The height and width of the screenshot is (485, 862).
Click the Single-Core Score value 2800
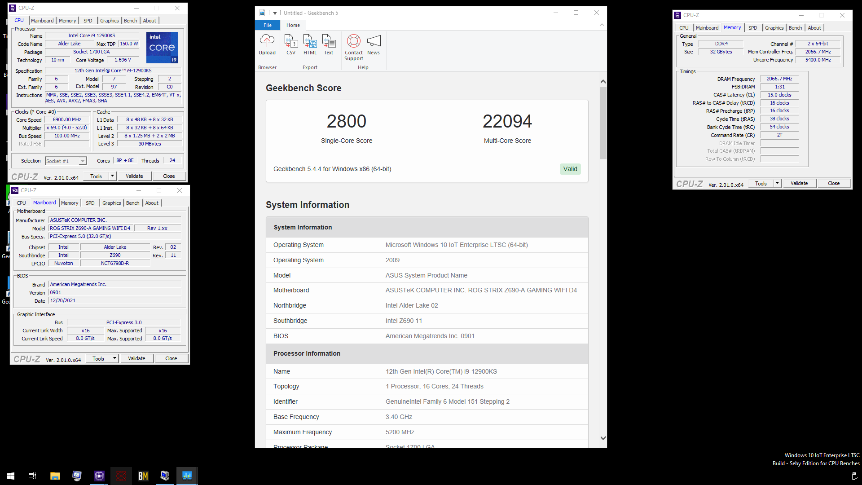346,121
